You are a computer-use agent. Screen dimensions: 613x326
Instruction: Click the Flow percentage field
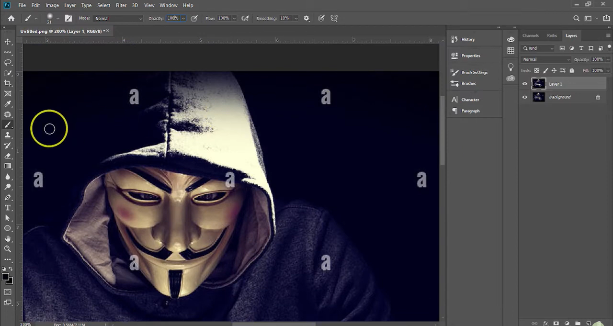(224, 19)
